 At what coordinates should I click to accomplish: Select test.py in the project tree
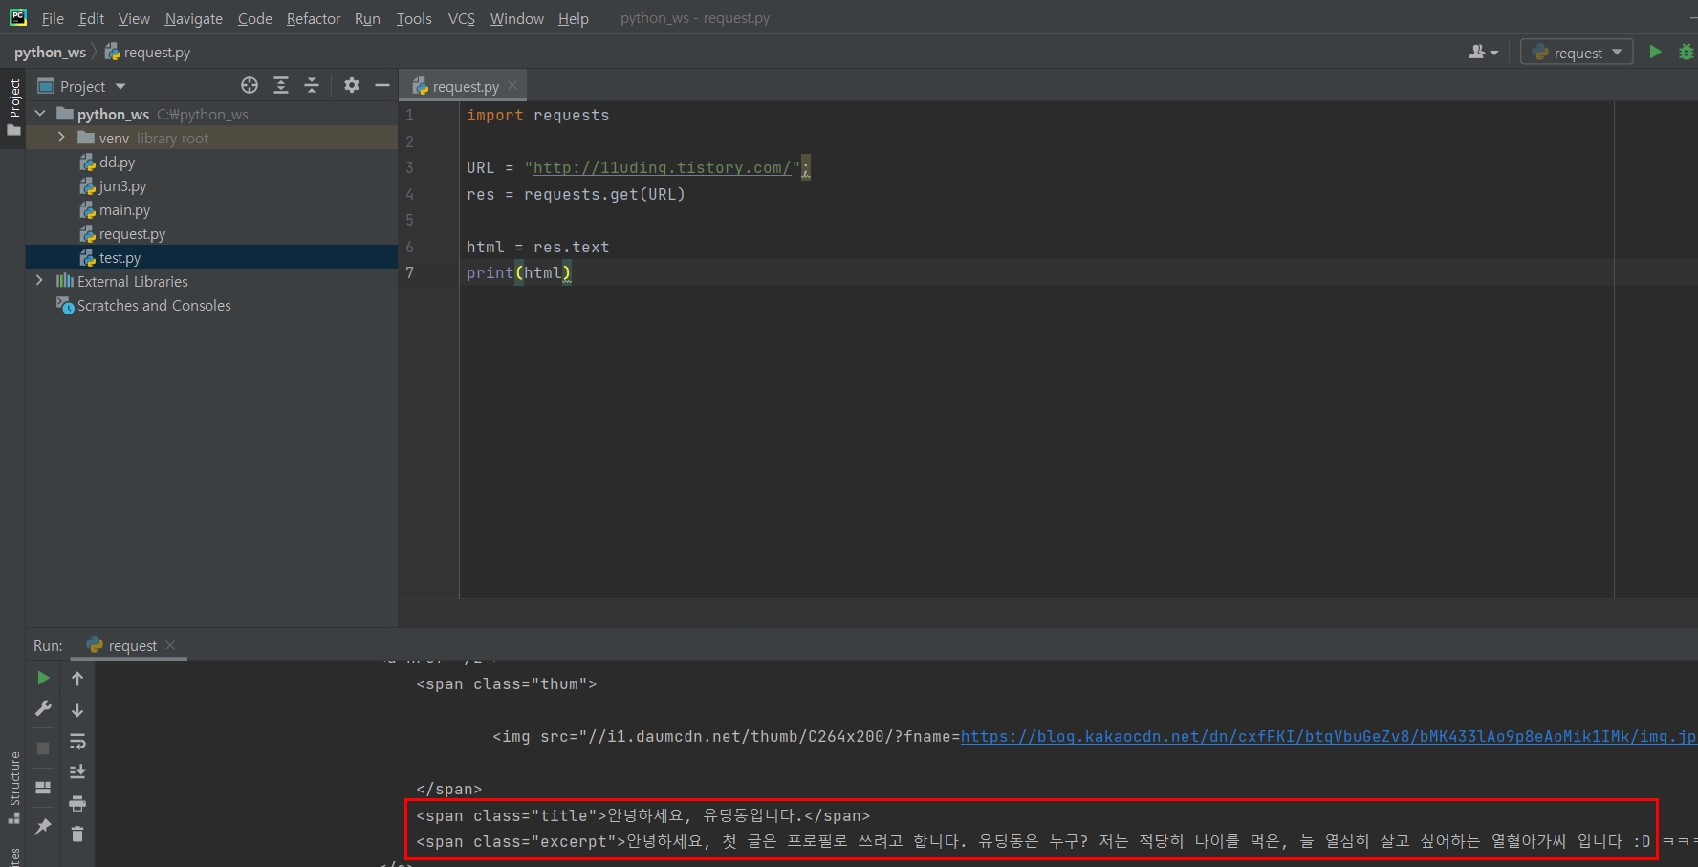click(120, 258)
